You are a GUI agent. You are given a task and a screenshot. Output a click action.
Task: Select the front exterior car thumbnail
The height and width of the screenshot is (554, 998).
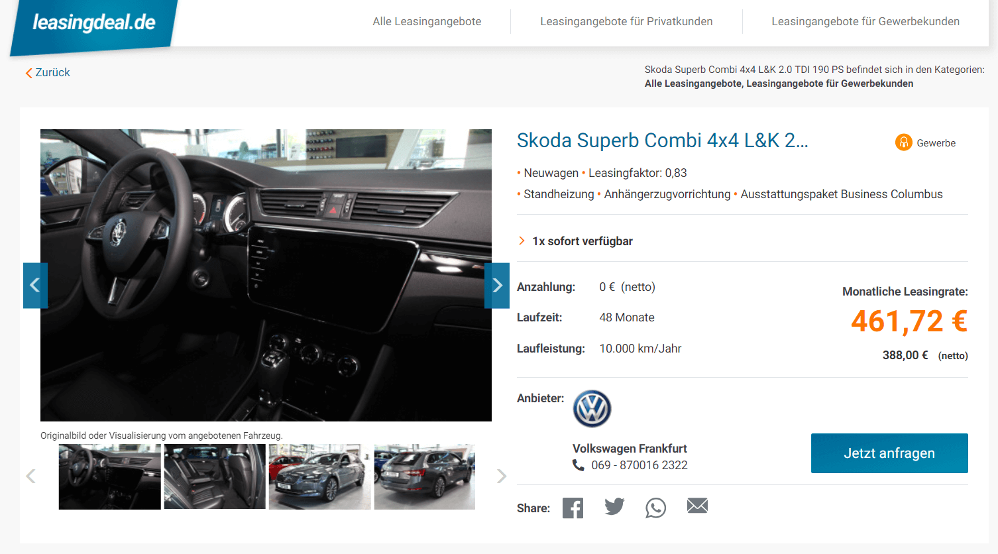pyautogui.click(x=320, y=476)
